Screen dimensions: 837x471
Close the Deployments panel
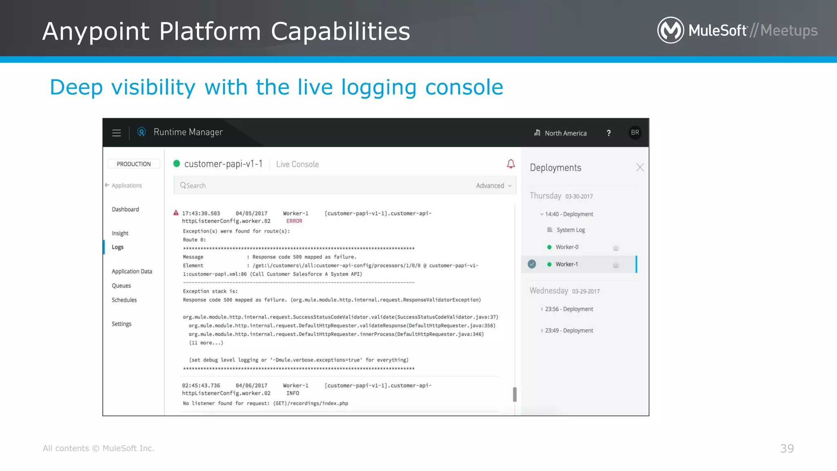tap(640, 167)
